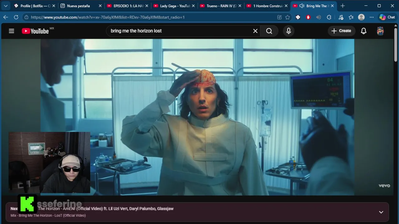This screenshot has height=224, width=399.
Task: Close the Trueno - RAIN IV tab
Action: tap(239, 6)
